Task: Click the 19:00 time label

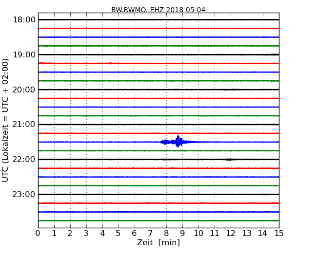Action: pyautogui.click(x=24, y=54)
